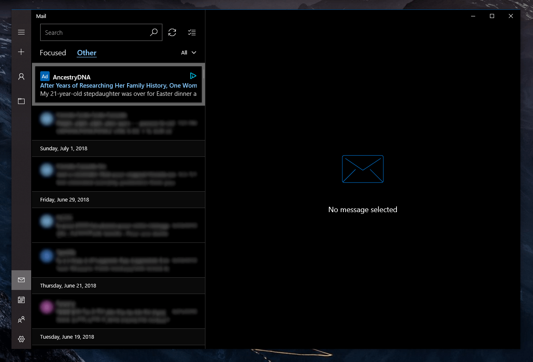Click the message list scrollbar thumb

(x=203, y=74)
